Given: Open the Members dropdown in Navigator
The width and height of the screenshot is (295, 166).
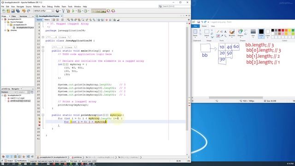Looking at the screenshot, I should pos(9,92).
